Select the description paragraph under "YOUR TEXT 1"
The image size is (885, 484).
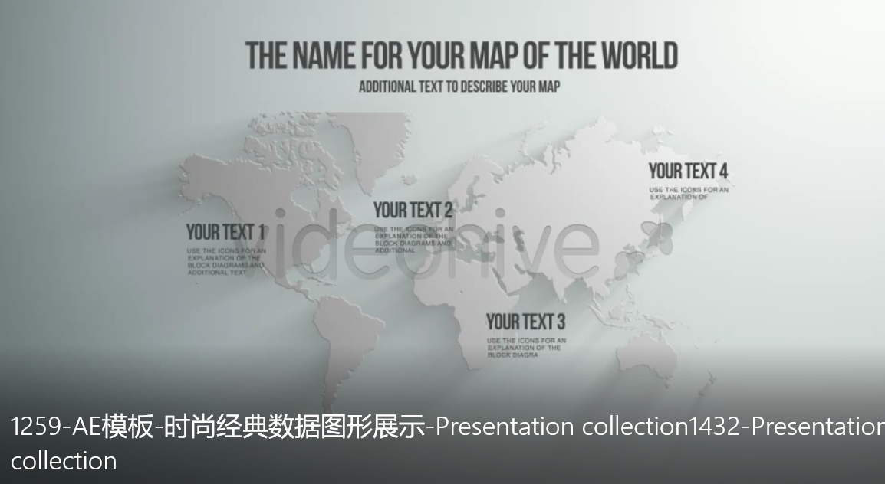point(226,261)
